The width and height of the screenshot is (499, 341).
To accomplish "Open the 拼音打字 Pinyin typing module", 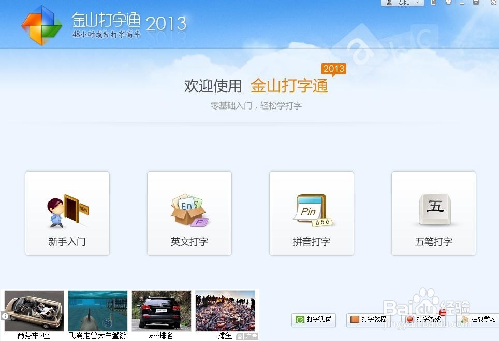I will point(312,213).
